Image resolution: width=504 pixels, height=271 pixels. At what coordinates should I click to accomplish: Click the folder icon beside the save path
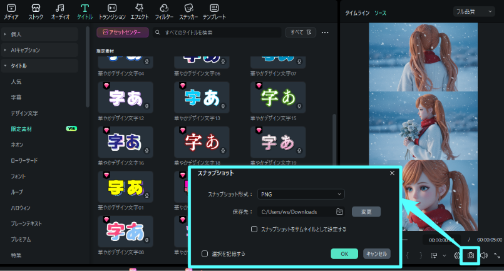click(x=339, y=212)
